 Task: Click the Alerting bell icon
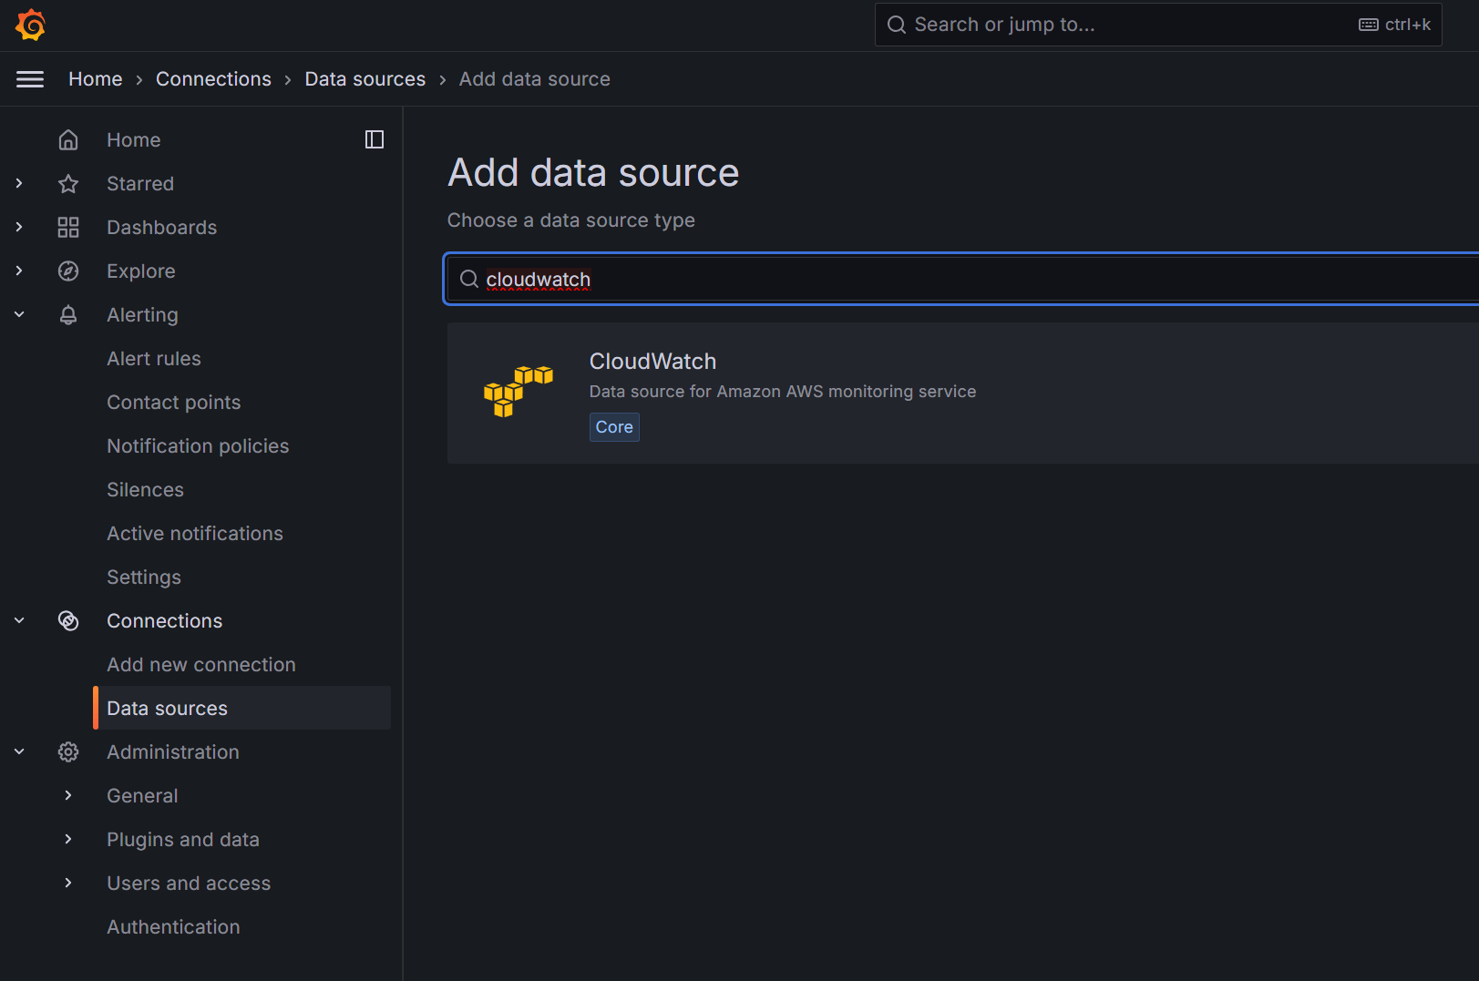(68, 314)
